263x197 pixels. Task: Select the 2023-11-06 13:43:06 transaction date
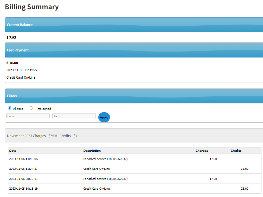(23, 159)
